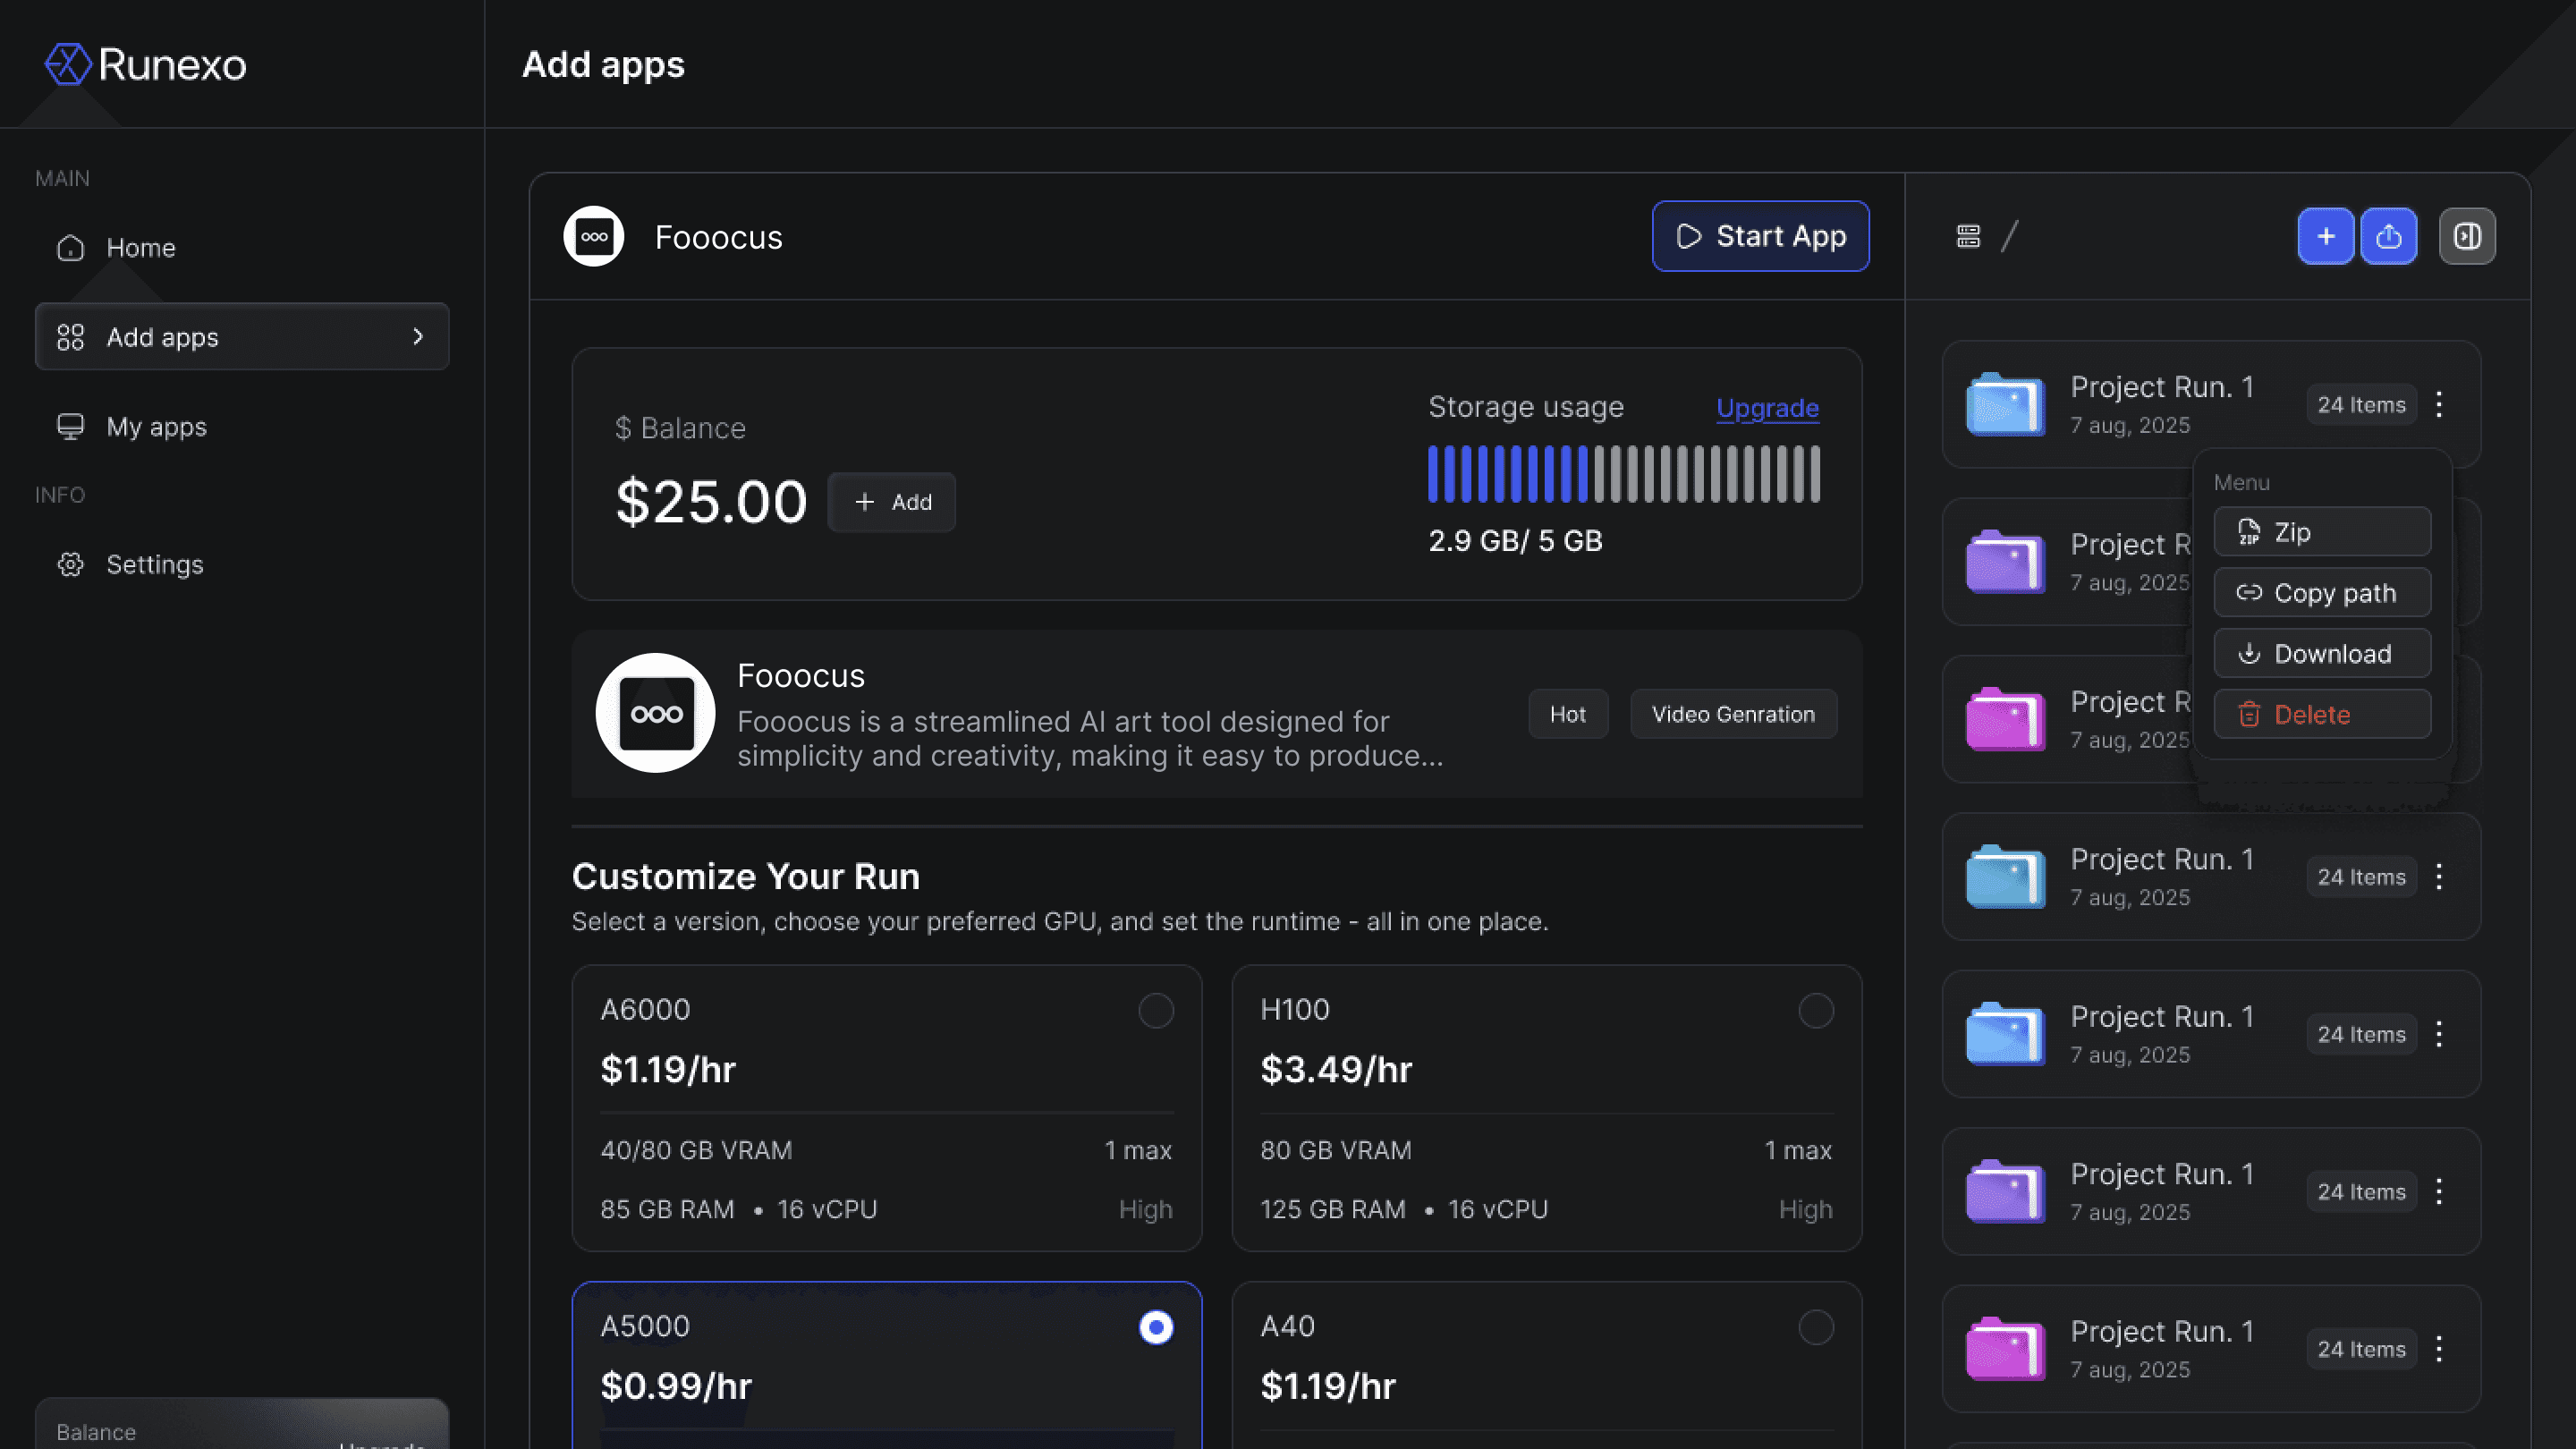The width and height of the screenshot is (2576, 1449).
Task: Expand the Add apps sidebar chevron
Action: 418,337
